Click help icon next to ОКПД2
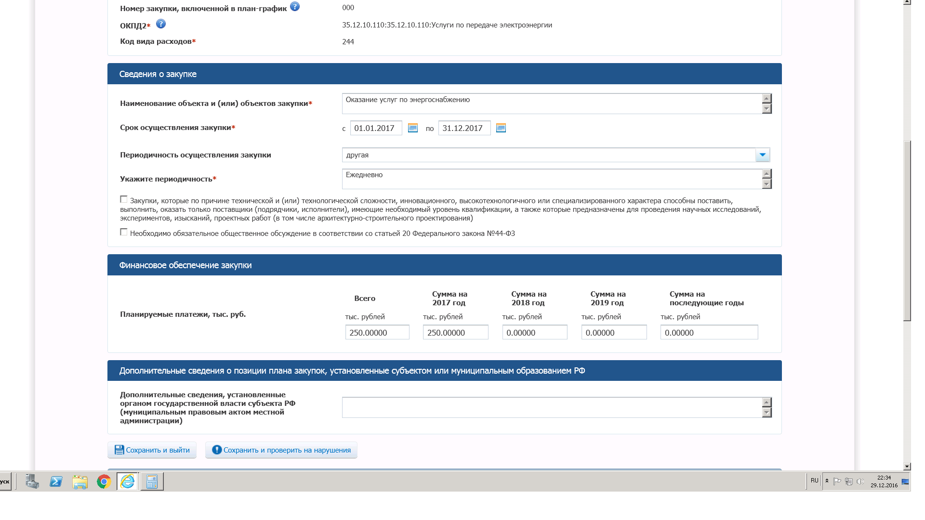925x520 pixels. 161,24
